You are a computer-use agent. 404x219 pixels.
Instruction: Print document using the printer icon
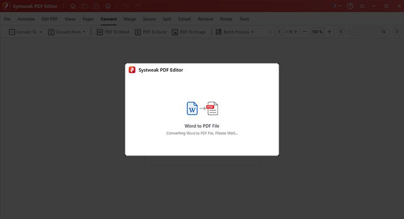108,6
